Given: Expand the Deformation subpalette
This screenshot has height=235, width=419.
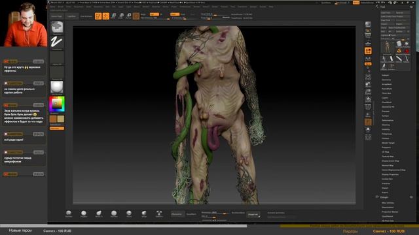Looking at the screenshot, I should [388, 120].
